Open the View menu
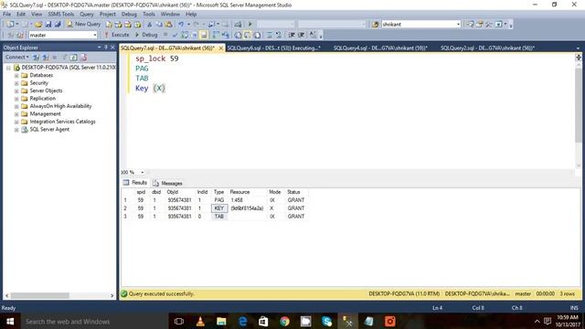 [x=37, y=15]
